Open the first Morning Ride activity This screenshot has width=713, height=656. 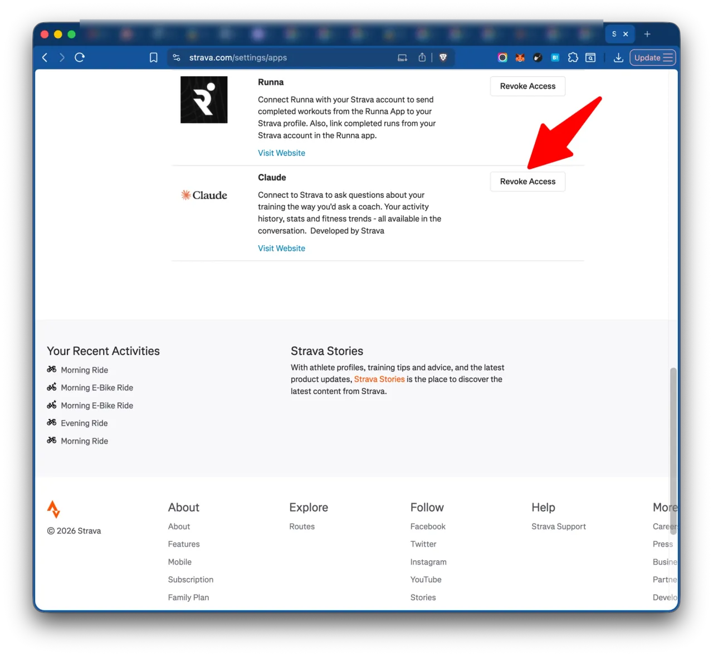84,370
